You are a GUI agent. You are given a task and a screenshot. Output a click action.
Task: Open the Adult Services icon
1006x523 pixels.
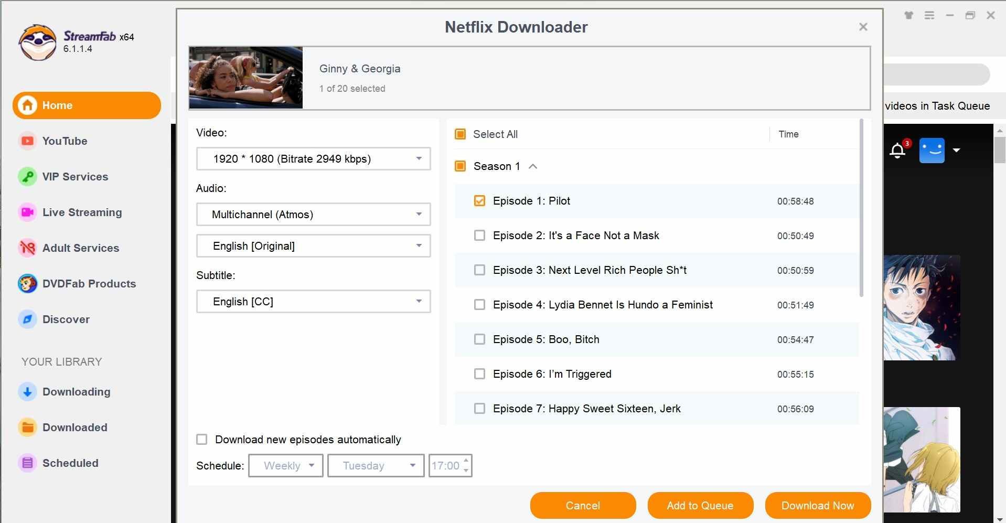pyautogui.click(x=27, y=248)
